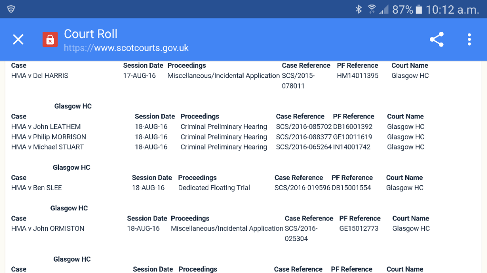
Task: Tap PF reference HM14011395
Action: click(x=358, y=76)
